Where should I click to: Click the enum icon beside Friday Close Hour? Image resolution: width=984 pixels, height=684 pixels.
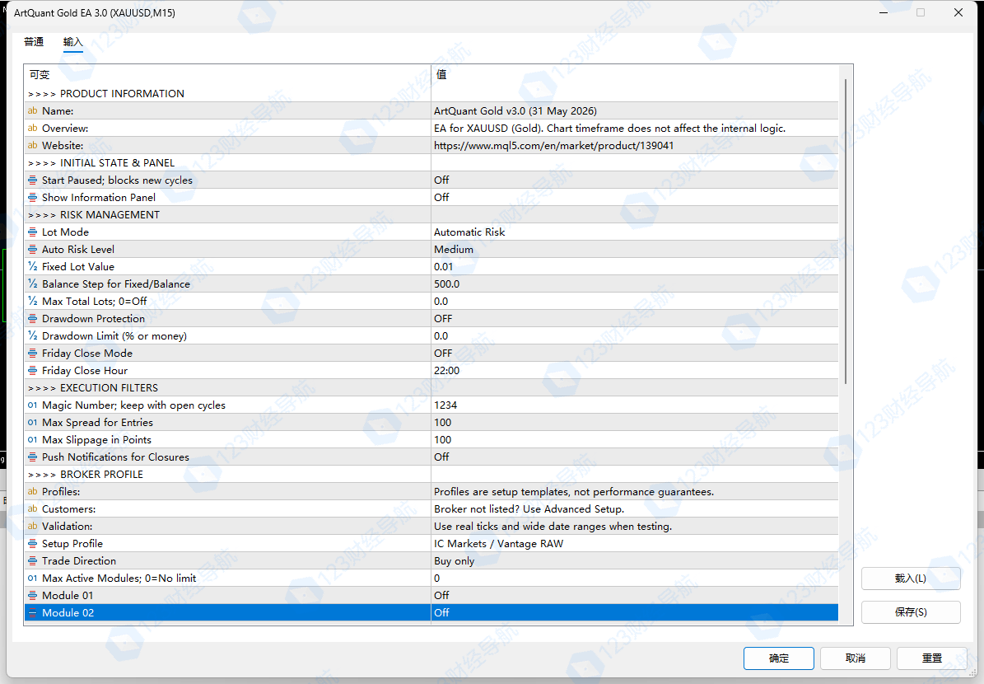tap(33, 371)
